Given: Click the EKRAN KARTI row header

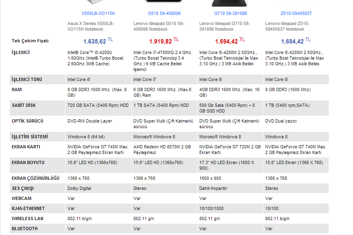Looking at the screenshot, I should pos(26,147).
